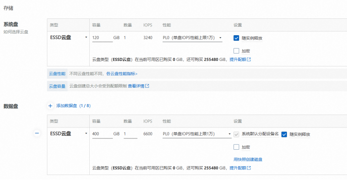The height and width of the screenshot is (180, 347).
Task: Click the 数据盘 label
Action: (x=10, y=106)
